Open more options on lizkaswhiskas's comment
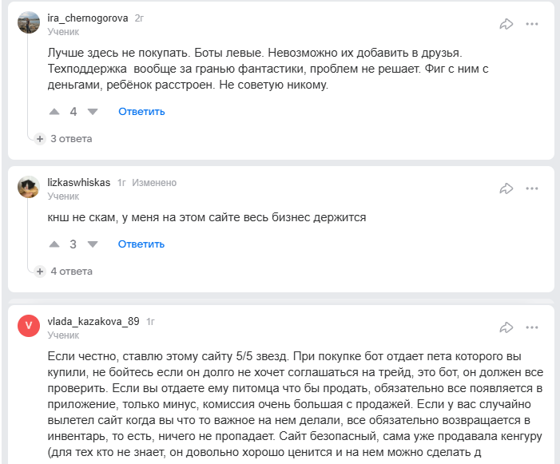The height and width of the screenshot is (464, 560). click(532, 188)
